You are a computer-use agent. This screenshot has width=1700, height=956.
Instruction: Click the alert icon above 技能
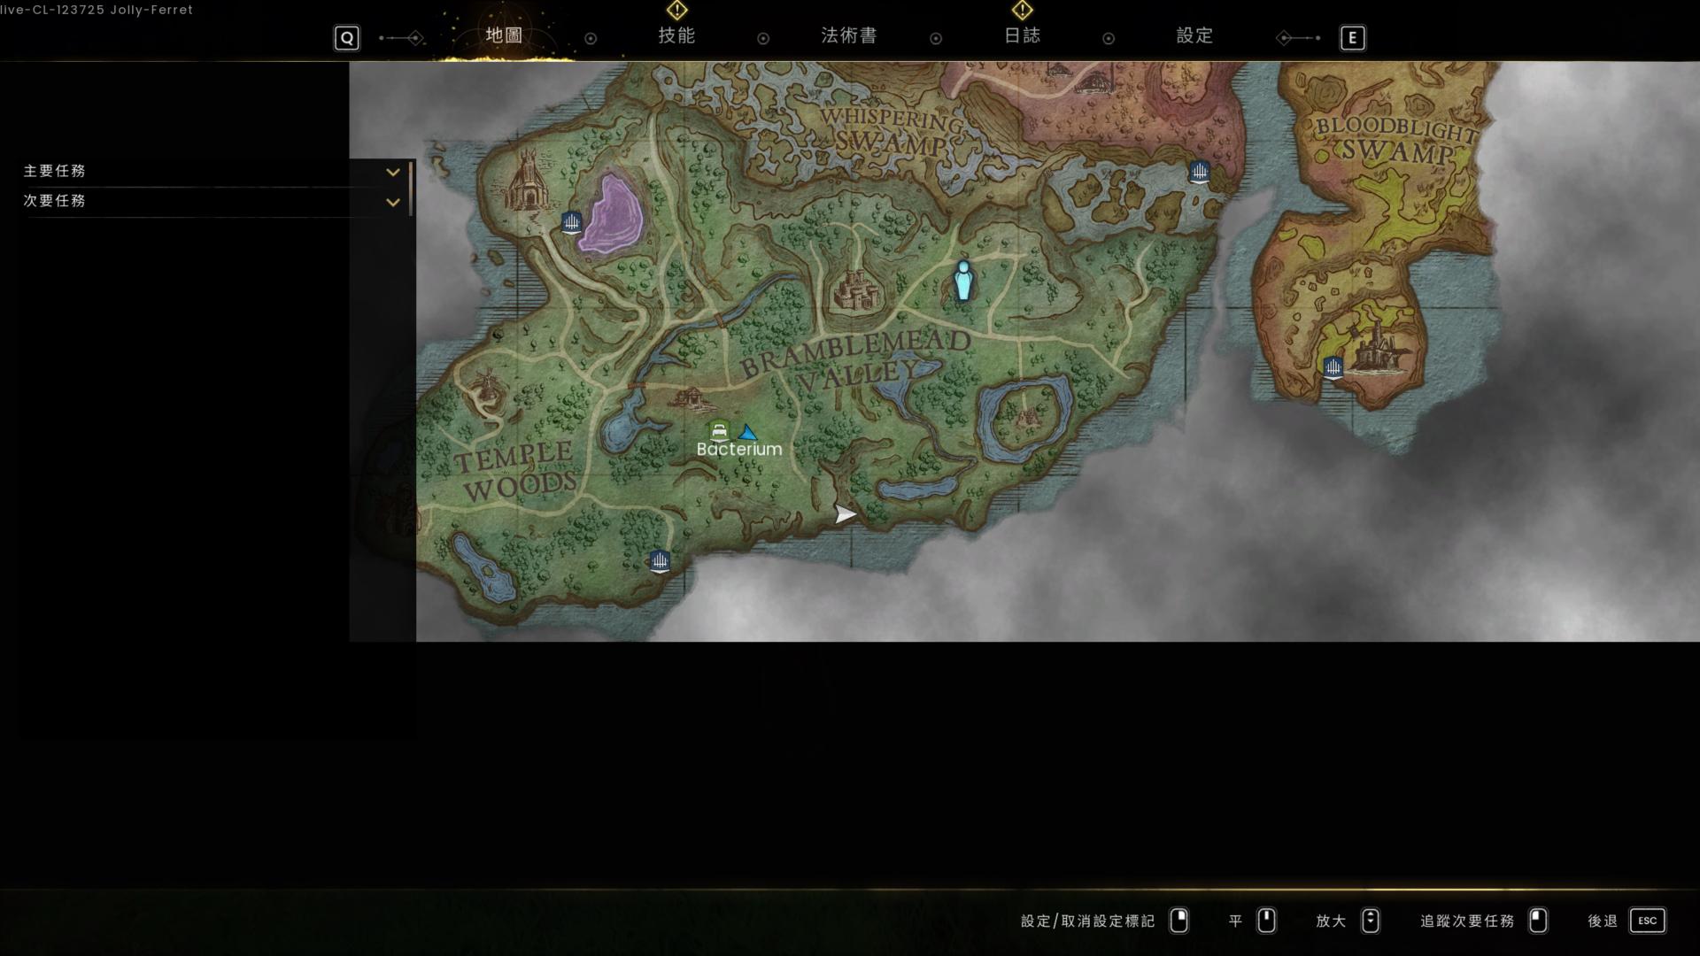pos(676,10)
